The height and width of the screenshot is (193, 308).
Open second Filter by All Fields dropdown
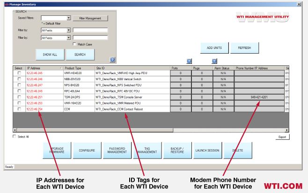(x=68, y=38)
